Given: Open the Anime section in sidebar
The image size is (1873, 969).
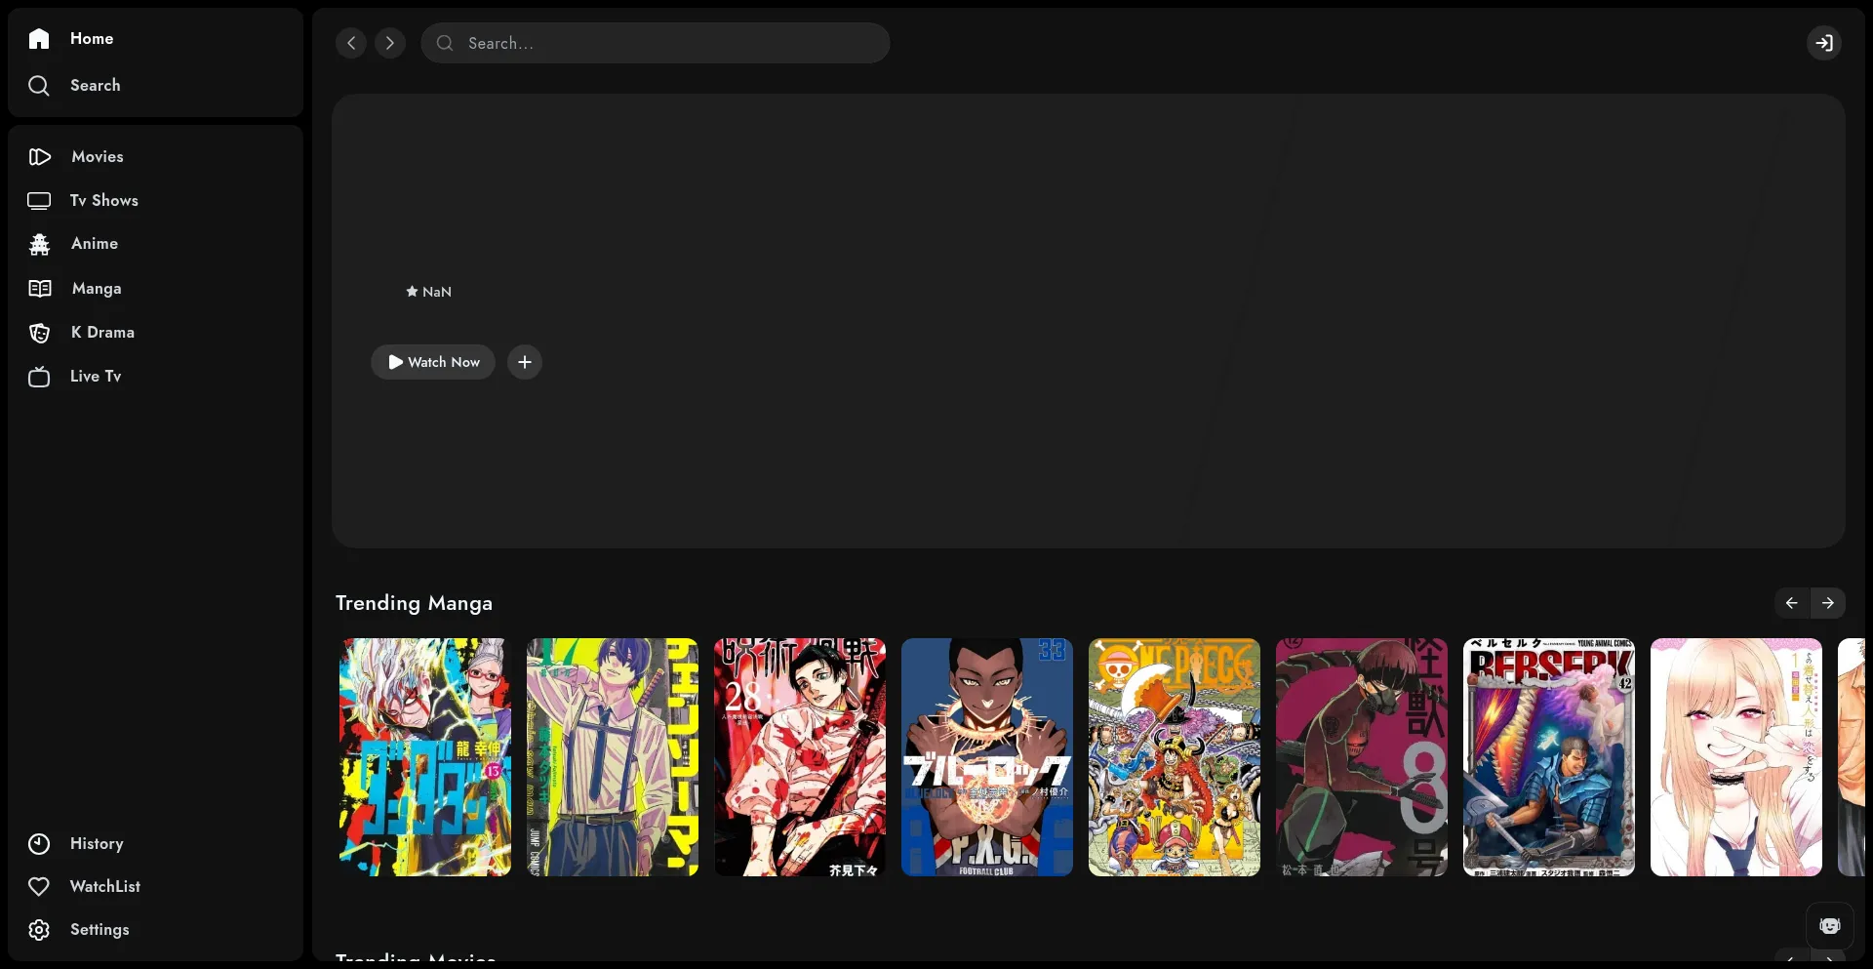Looking at the screenshot, I should 94,244.
